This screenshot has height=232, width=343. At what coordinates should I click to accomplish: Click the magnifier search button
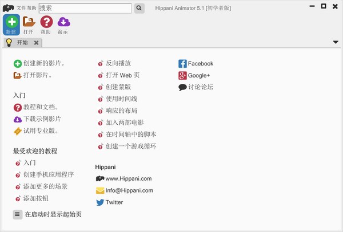click(x=139, y=9)
